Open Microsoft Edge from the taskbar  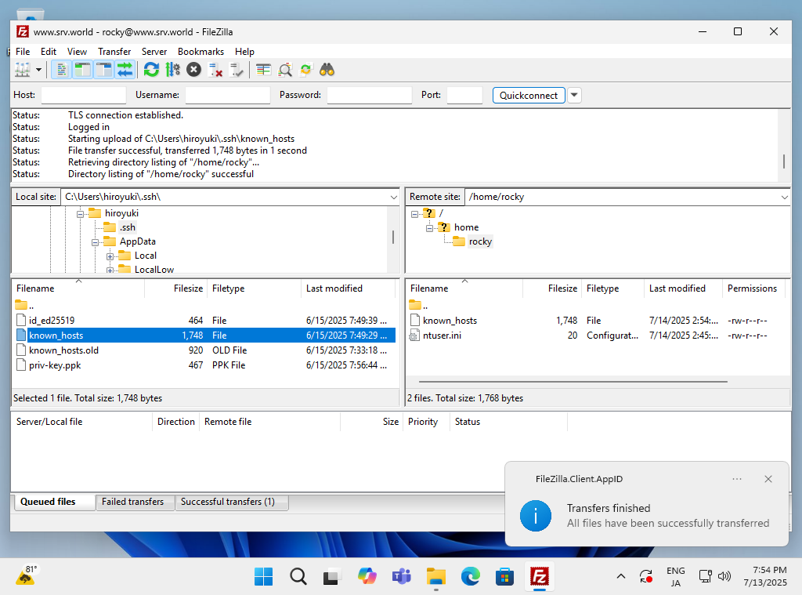coord(470,576)
